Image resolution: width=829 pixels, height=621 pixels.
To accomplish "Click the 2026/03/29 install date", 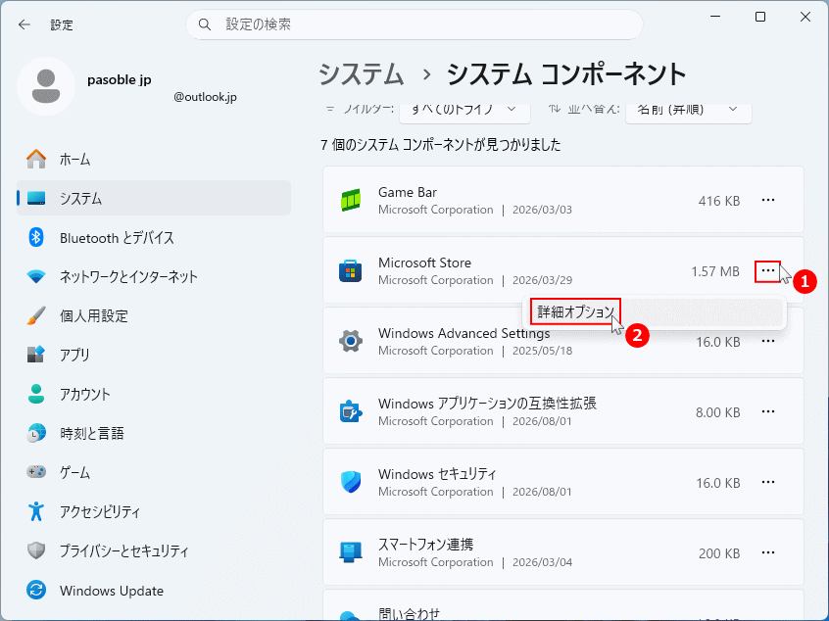I will tap(542, 280).
